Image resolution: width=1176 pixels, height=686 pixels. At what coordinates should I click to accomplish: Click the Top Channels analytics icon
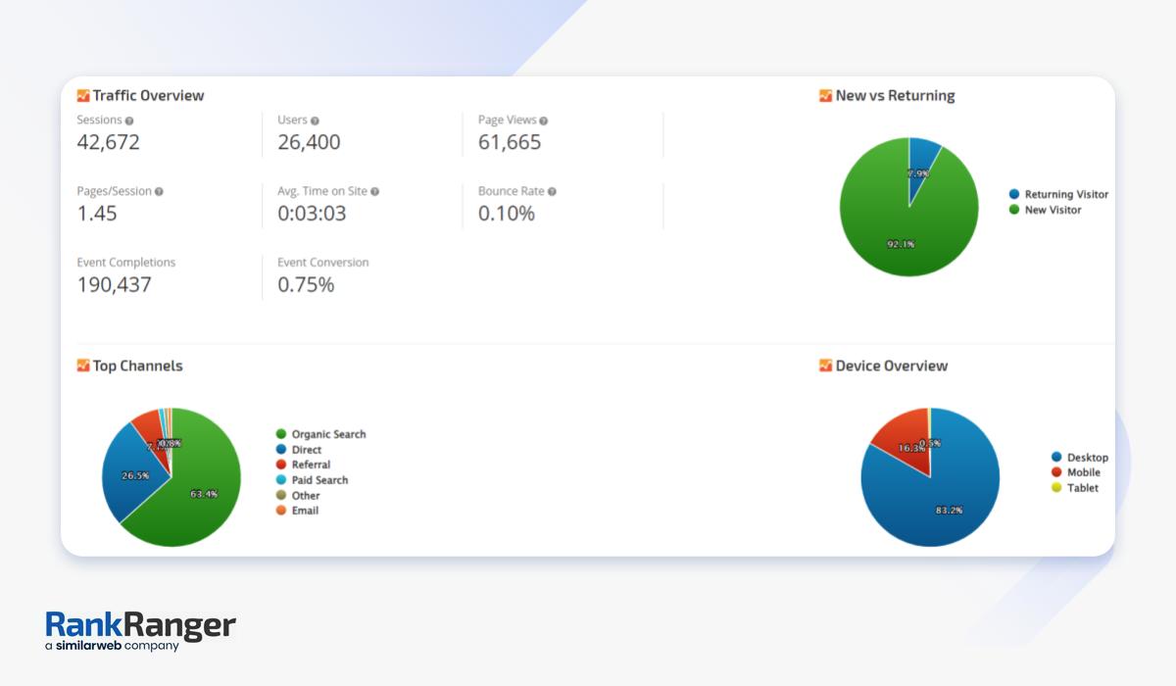tap(83, 366)
